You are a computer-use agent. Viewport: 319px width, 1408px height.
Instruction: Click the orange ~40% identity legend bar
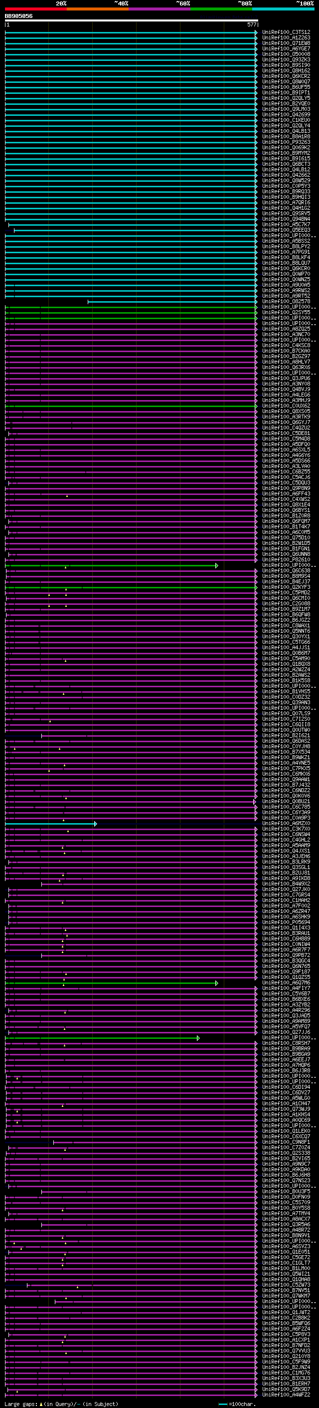[x=98, y=9]
